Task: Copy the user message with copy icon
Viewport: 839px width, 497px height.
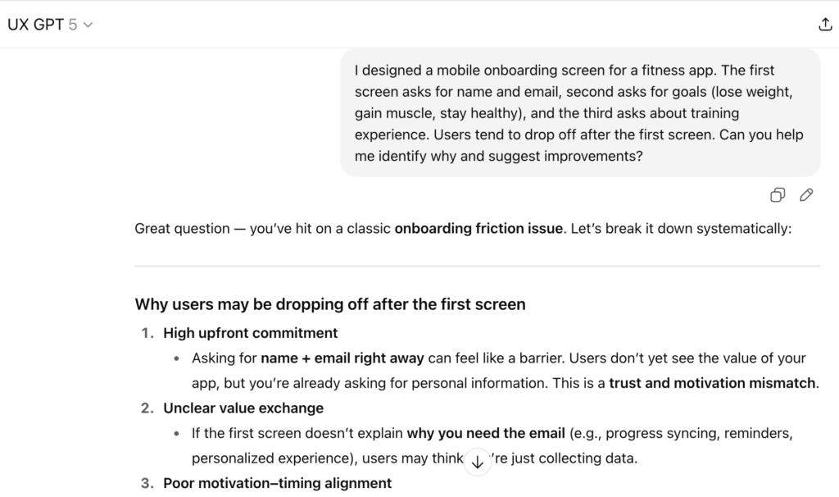Action: (x=778, y=195)
